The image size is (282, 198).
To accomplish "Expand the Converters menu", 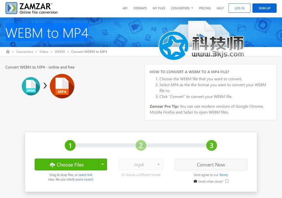I will [x=182, y=8].
